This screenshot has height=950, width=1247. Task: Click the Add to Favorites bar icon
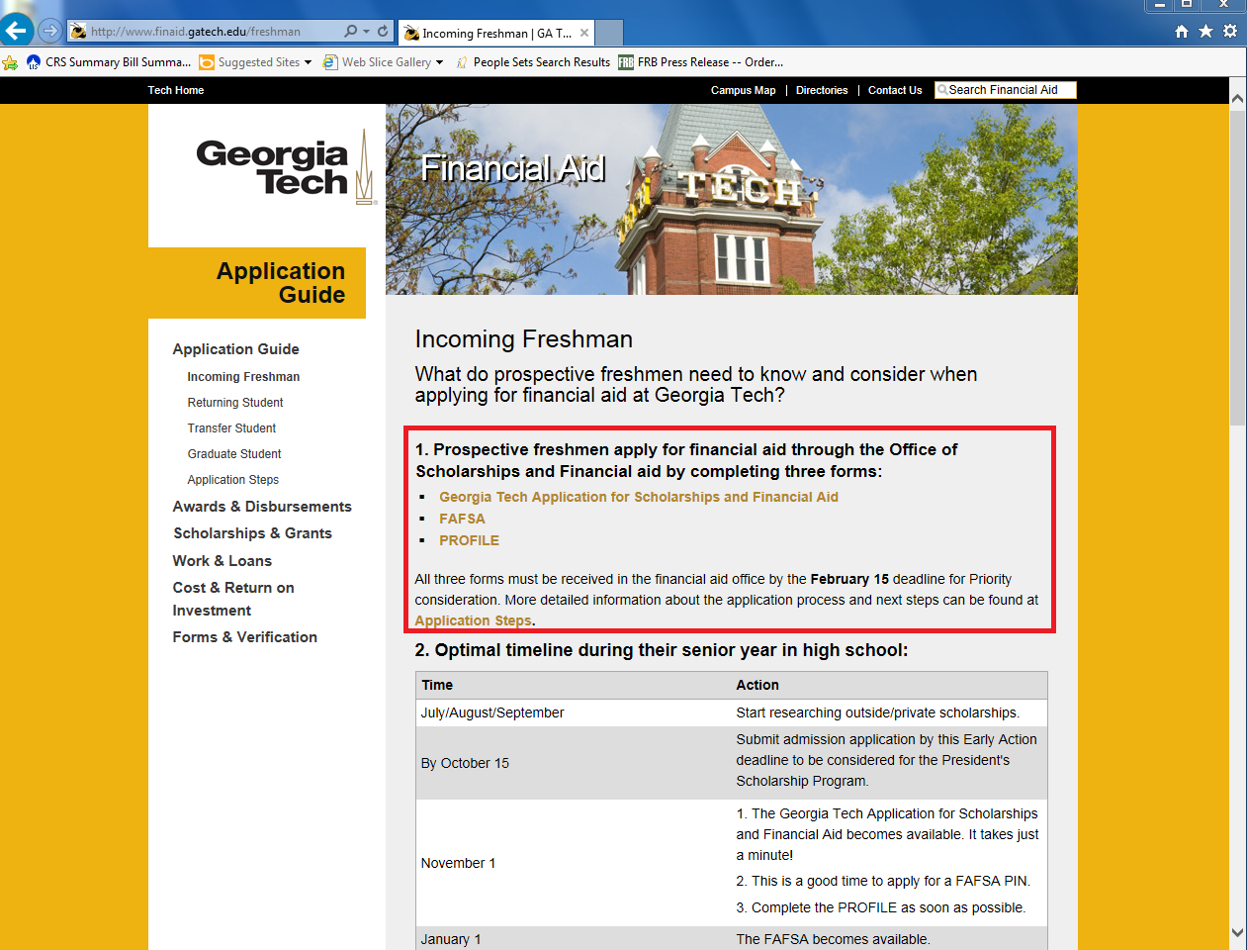pos(10,62)
